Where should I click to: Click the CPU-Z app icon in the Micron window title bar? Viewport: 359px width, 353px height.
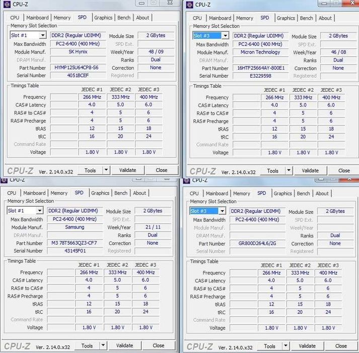point(190,5)
